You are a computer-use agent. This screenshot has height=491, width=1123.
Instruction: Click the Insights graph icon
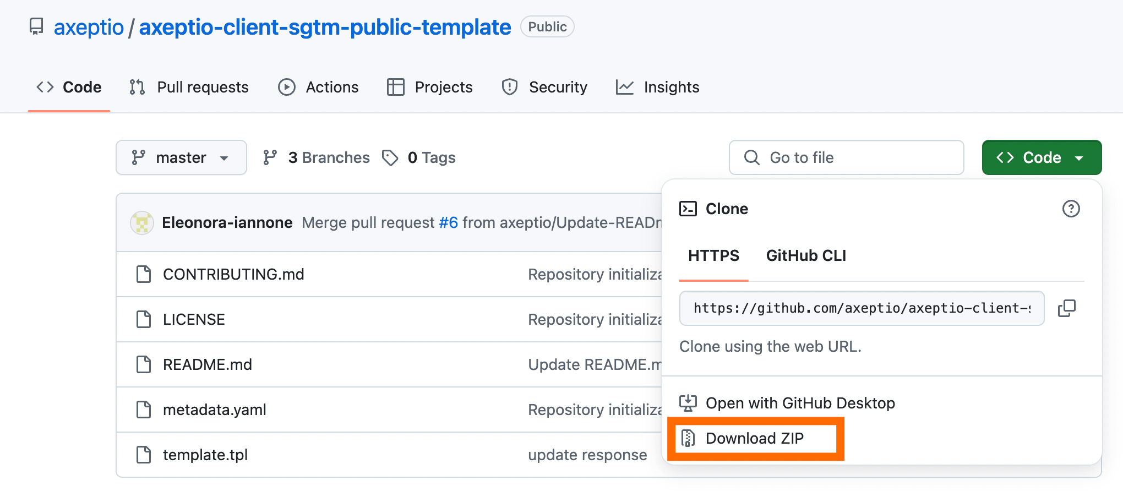(x=624, y=87)
